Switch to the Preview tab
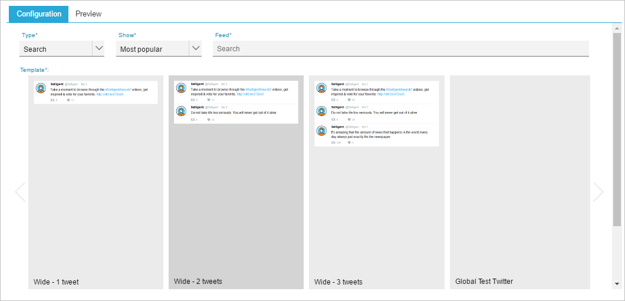The height and width of the screenshot is (301, 625). (x=88, y=14)
